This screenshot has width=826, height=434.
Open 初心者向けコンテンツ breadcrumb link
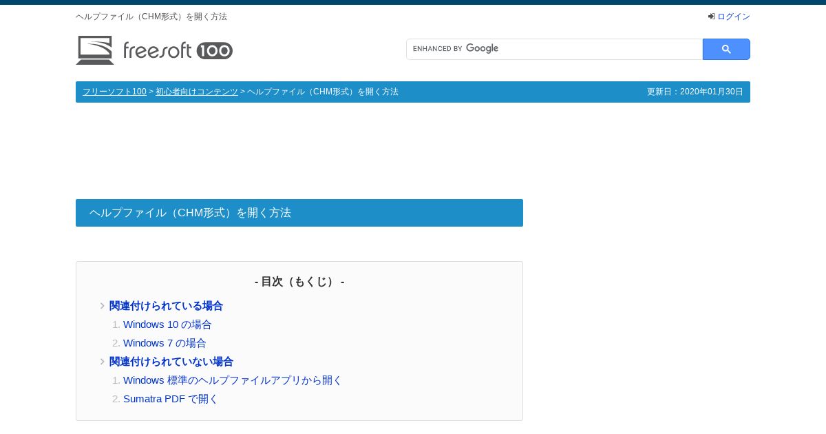[197, 92]
